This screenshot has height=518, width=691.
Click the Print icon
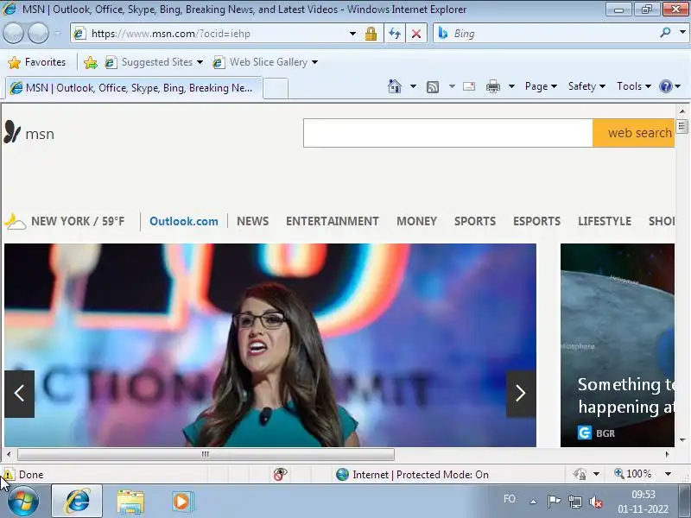492,87
